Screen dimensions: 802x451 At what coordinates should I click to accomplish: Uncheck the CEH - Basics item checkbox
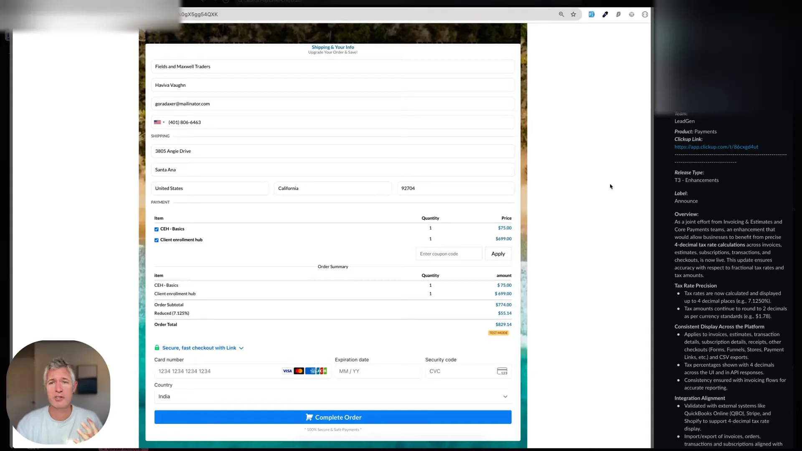(157, 229)
